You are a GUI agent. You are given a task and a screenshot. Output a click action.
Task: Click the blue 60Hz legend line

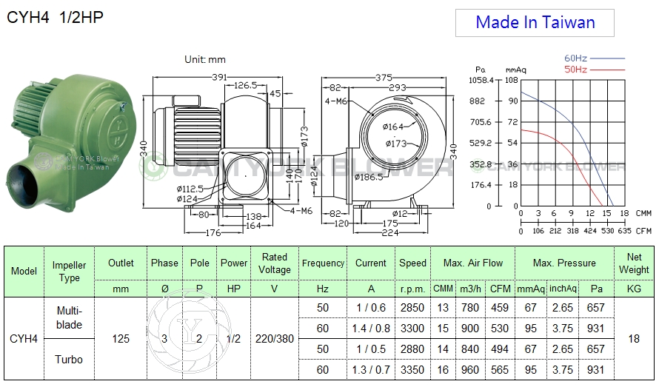607,58
